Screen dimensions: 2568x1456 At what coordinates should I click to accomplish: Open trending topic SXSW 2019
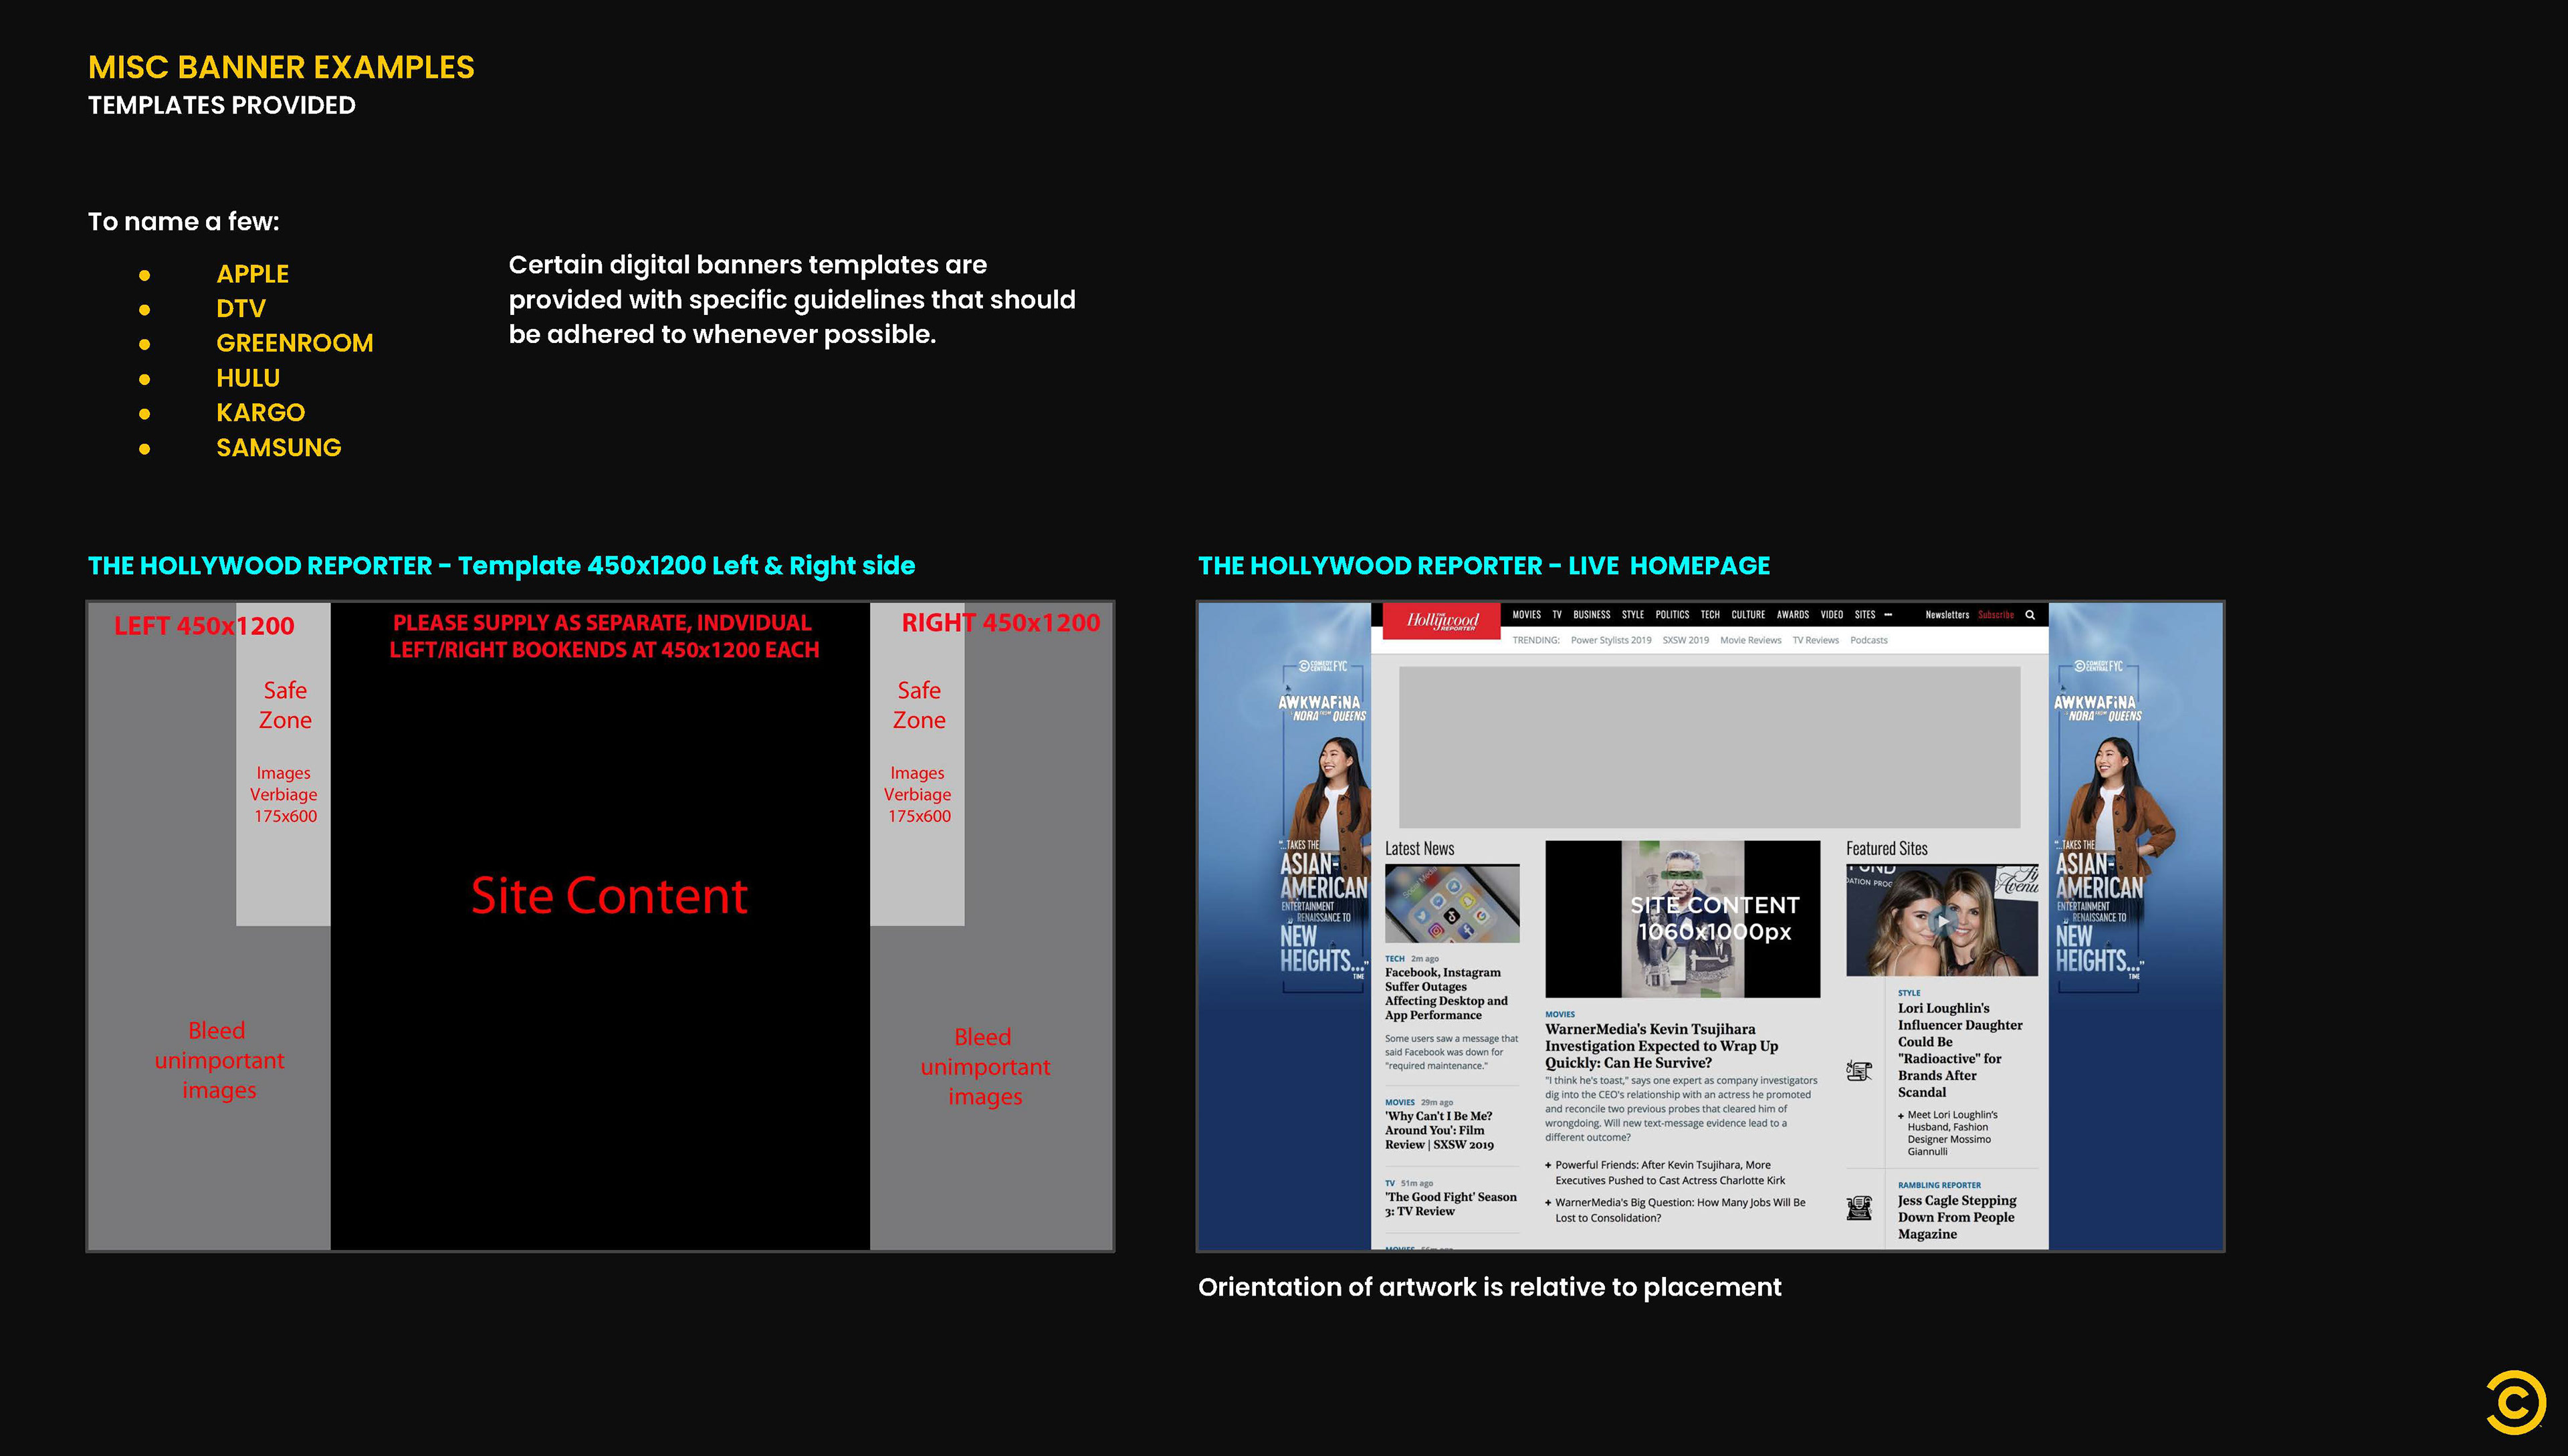[x=1686, y=640]
